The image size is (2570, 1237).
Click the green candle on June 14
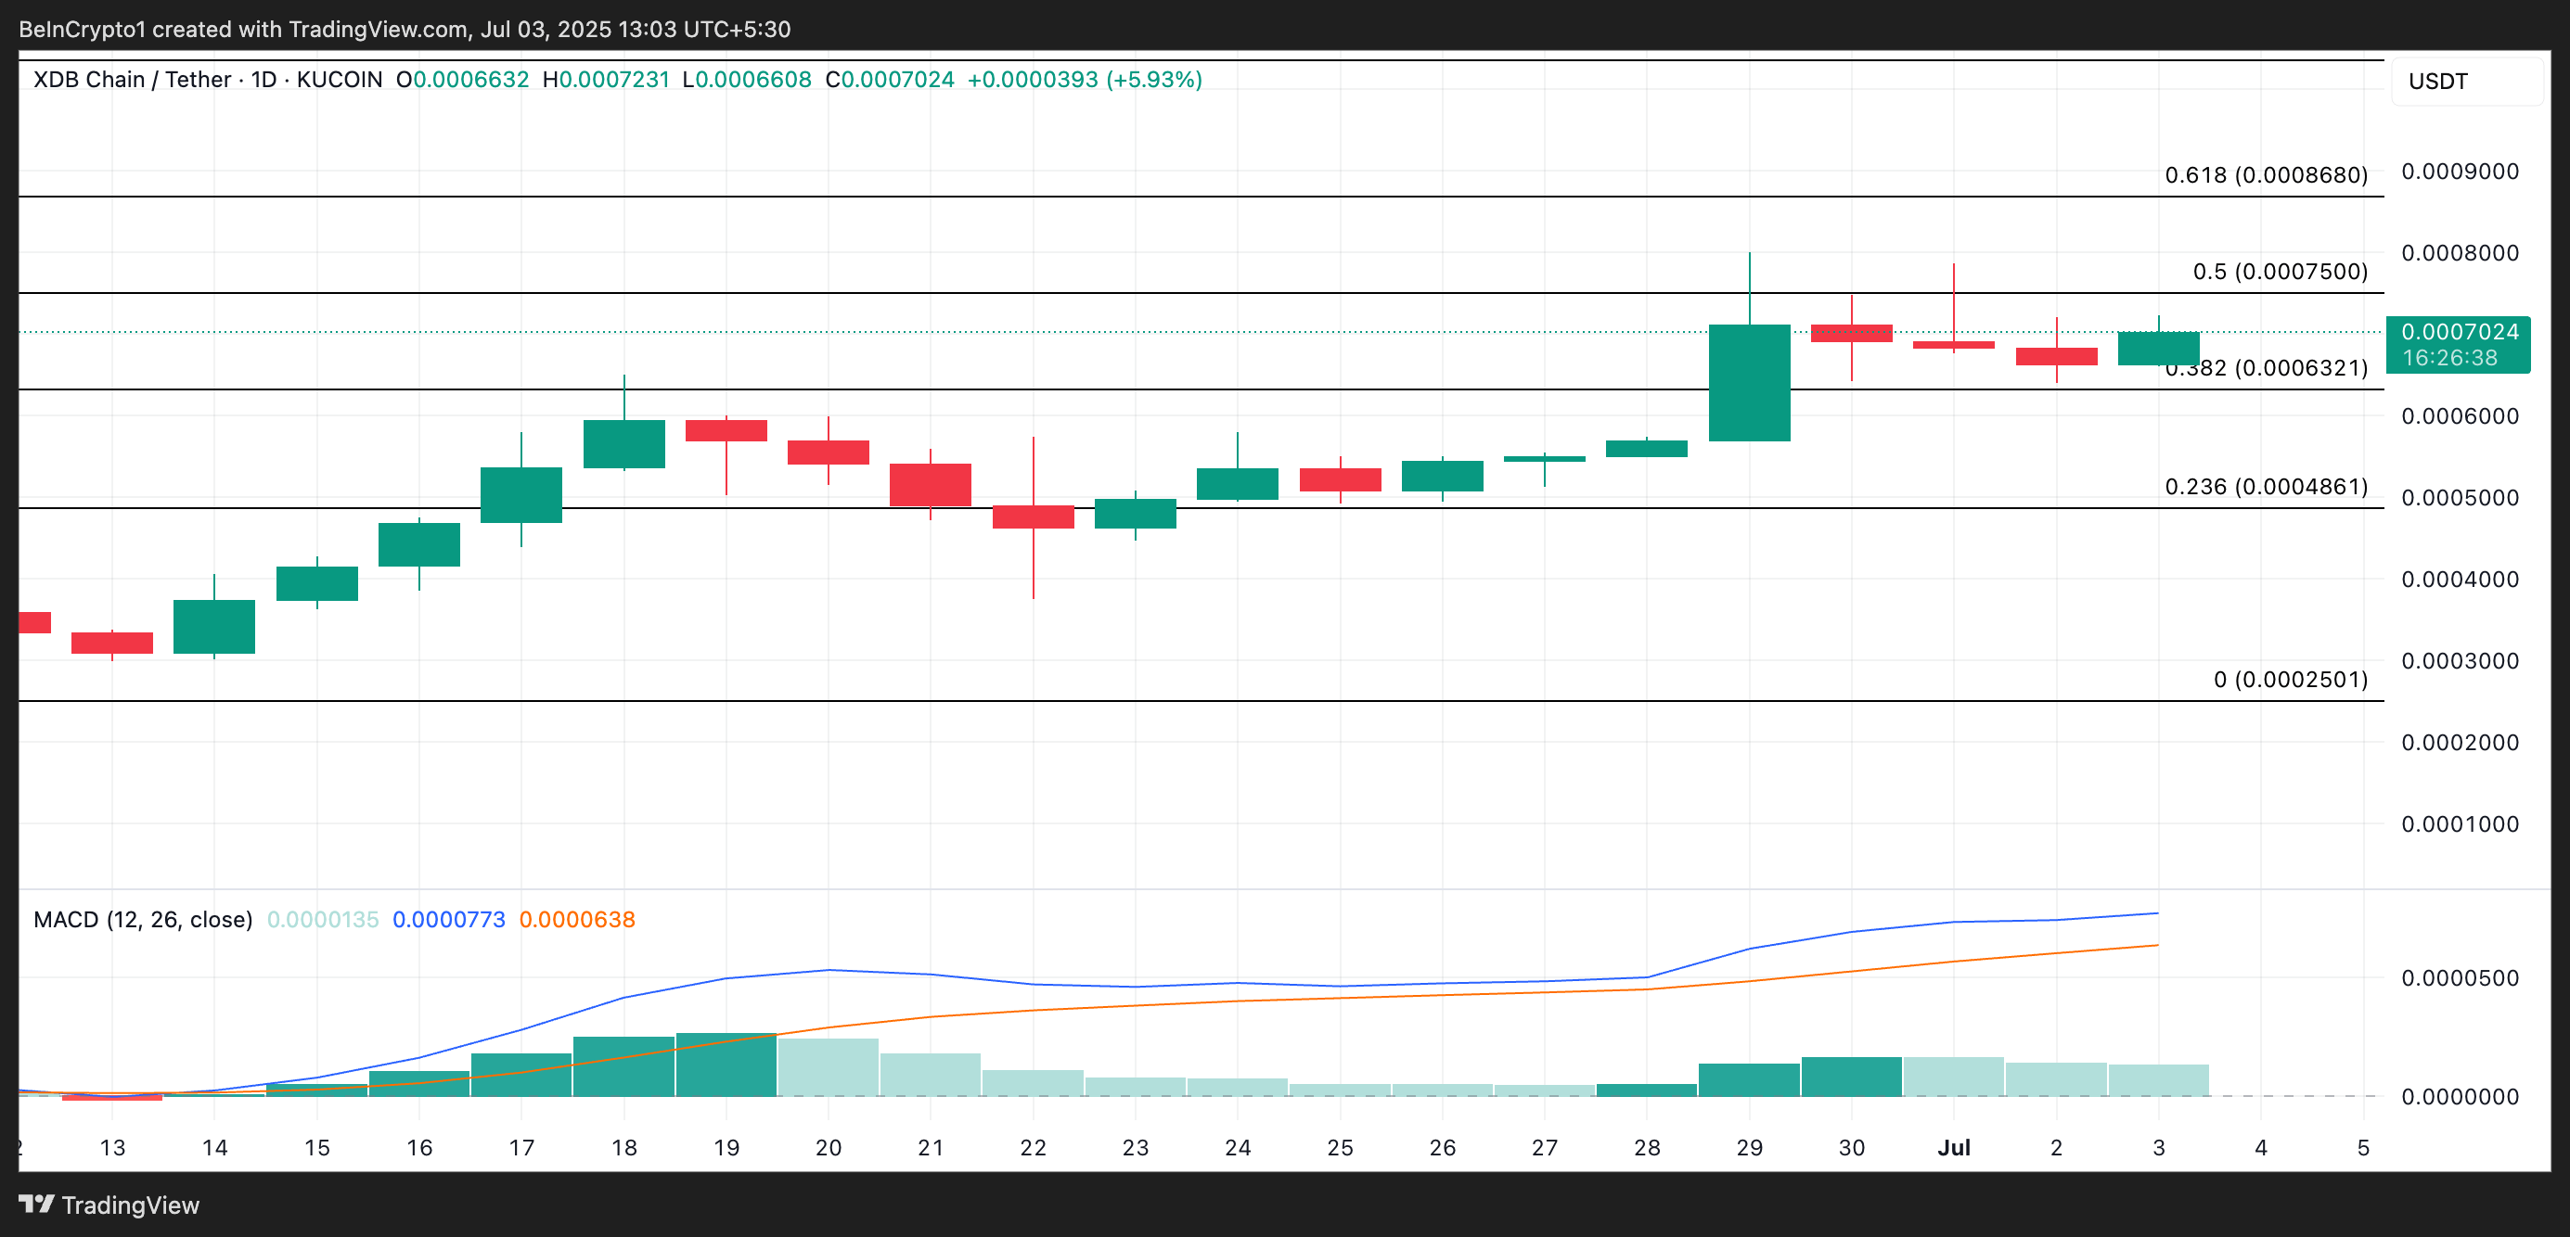pos(213,626)
